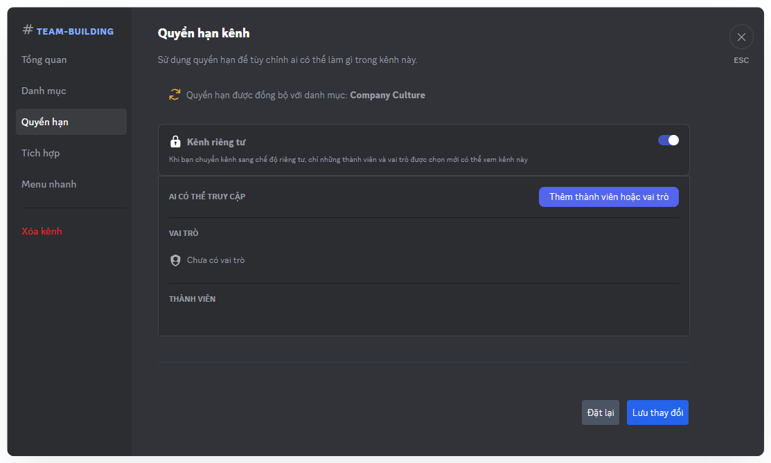Click the shield icon beside Chưa có vai trò

[x=176, y=260]
